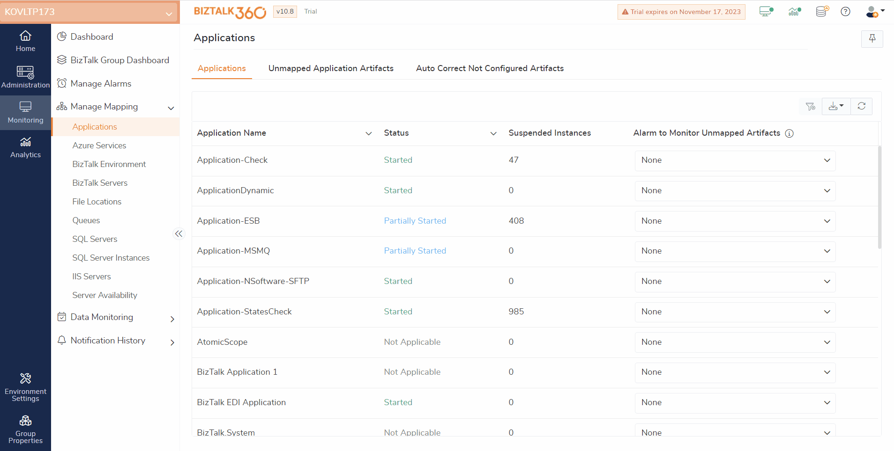Click the info icon beside Alarm to Monitor header
This screenshot has width=894, height=451.
789,133
